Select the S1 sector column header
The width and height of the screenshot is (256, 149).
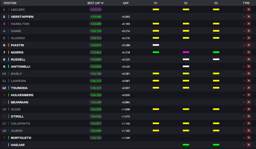point(156,3)
